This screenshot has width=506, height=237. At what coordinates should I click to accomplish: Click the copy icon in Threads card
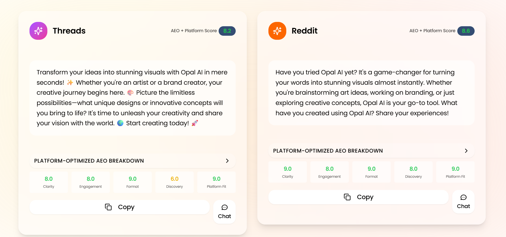tap(108, 207)
